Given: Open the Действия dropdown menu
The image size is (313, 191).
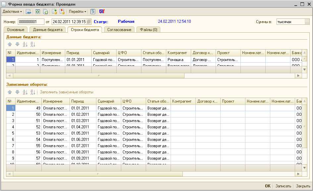Looking at the screenshot, I should [12, 12].
